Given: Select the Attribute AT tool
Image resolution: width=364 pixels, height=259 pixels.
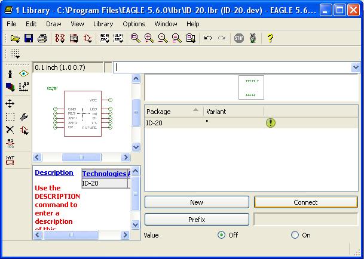Looking at the screenshot, I should tap(10, 161).
